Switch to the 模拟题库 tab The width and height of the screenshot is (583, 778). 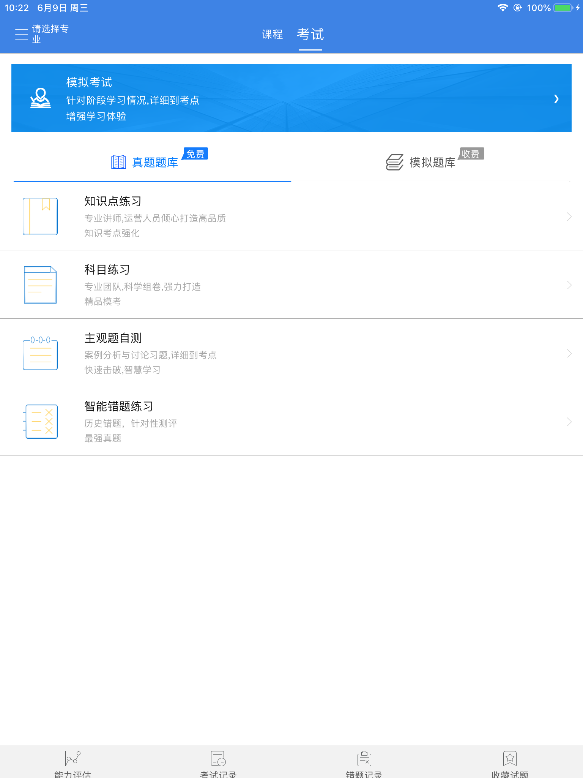(x=430, y=163)
